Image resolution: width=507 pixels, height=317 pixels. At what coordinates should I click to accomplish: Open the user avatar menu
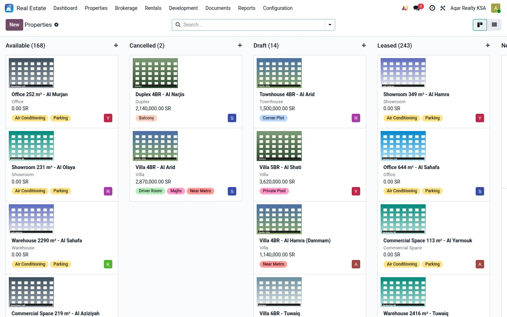tap(496, 8)
